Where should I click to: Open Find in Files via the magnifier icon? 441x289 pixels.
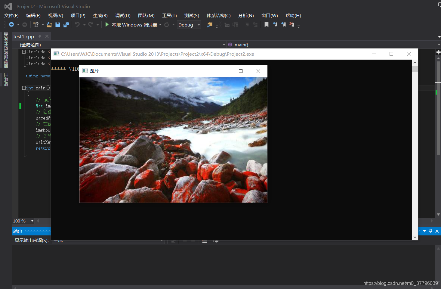210,25
